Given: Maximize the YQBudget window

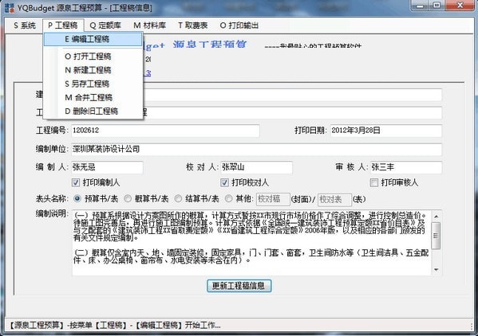Looking at the screenshot, I should (437, 6).
